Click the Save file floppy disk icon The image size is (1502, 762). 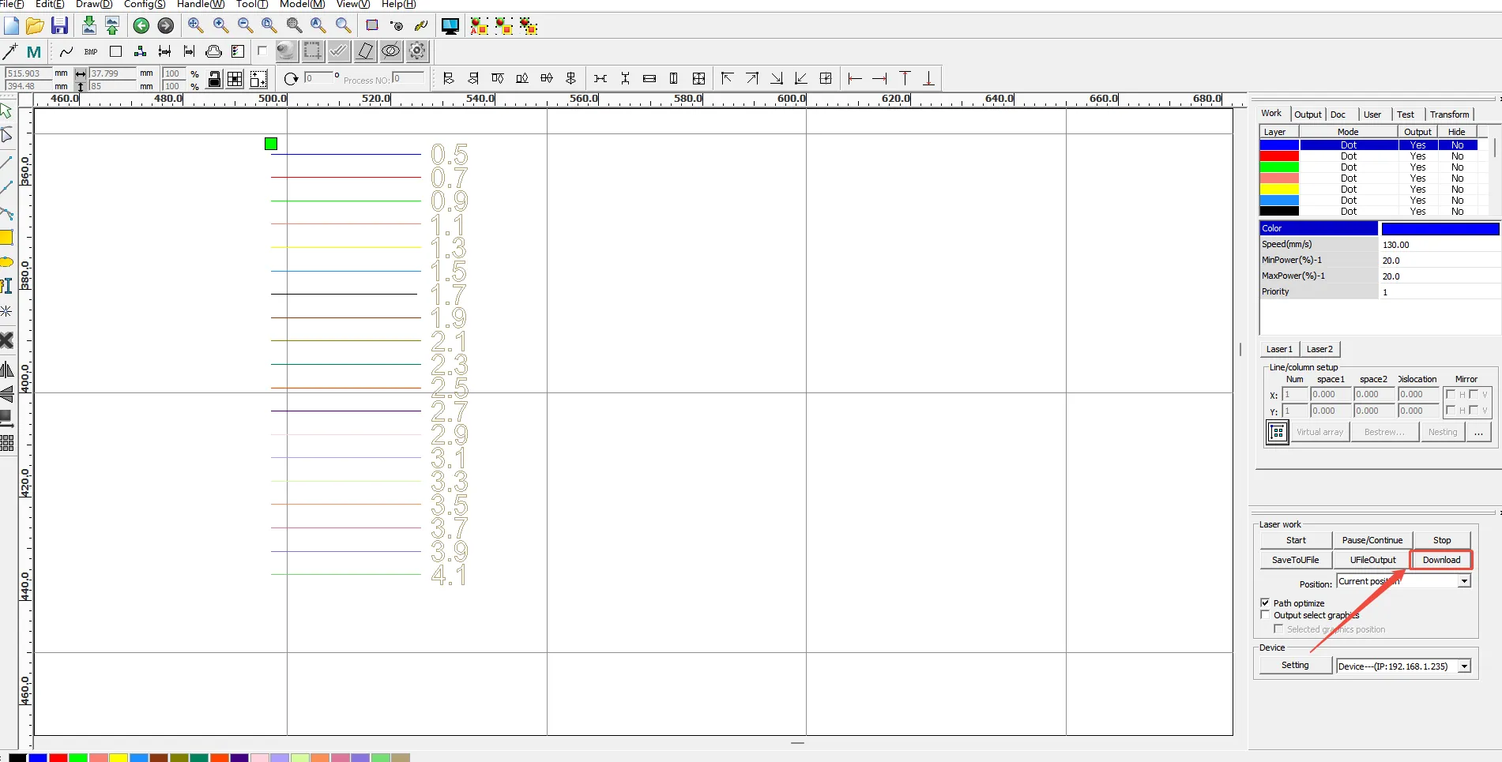click(x=59, y=26)
